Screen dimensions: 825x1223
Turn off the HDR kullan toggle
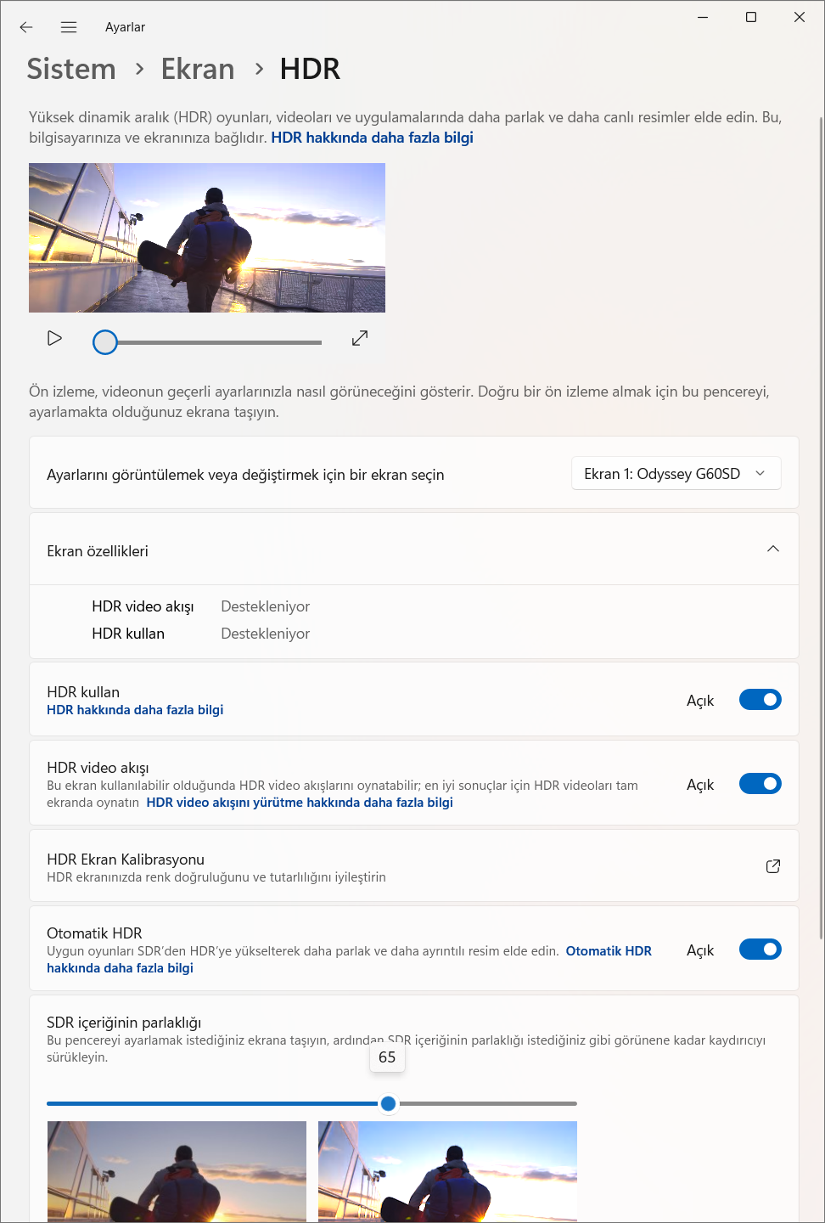coord(760,700)
